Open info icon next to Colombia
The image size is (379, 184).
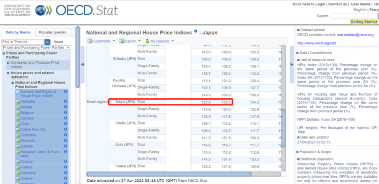66,135
